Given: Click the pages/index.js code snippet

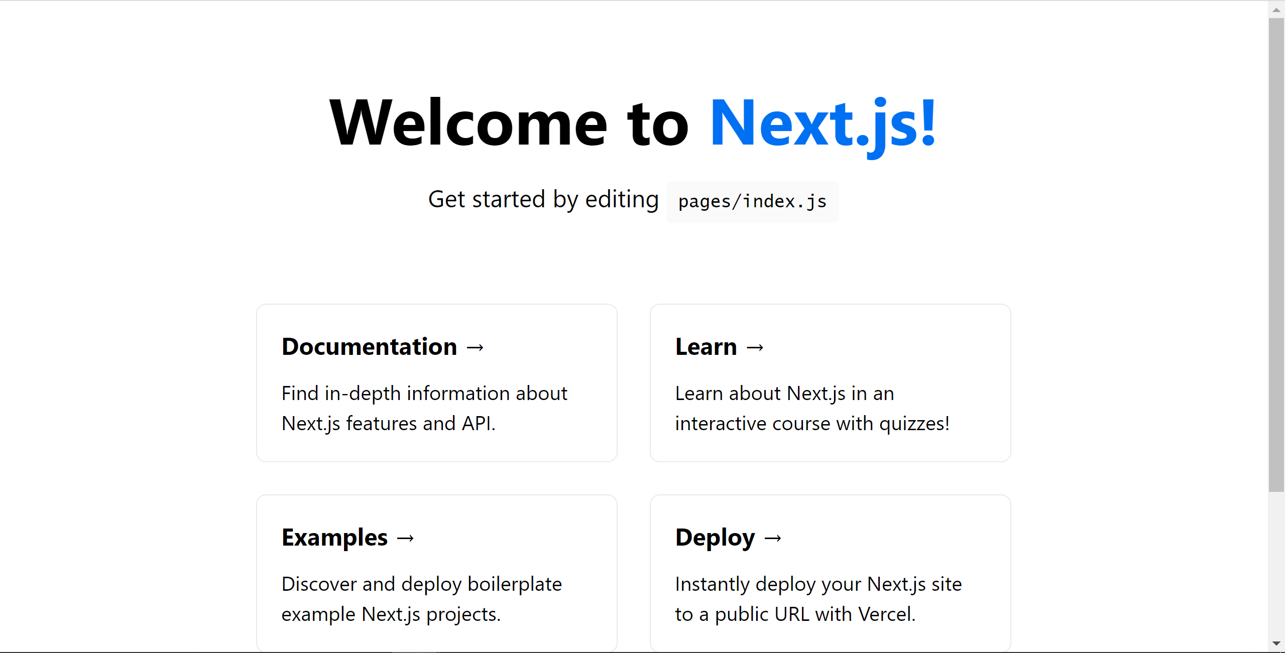Looking at the screenshot, I should (x=752, y=202).
